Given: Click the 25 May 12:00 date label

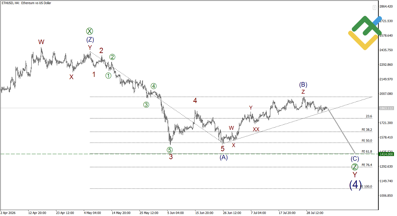Looking at the screenshot, I should tap(149, 213).
